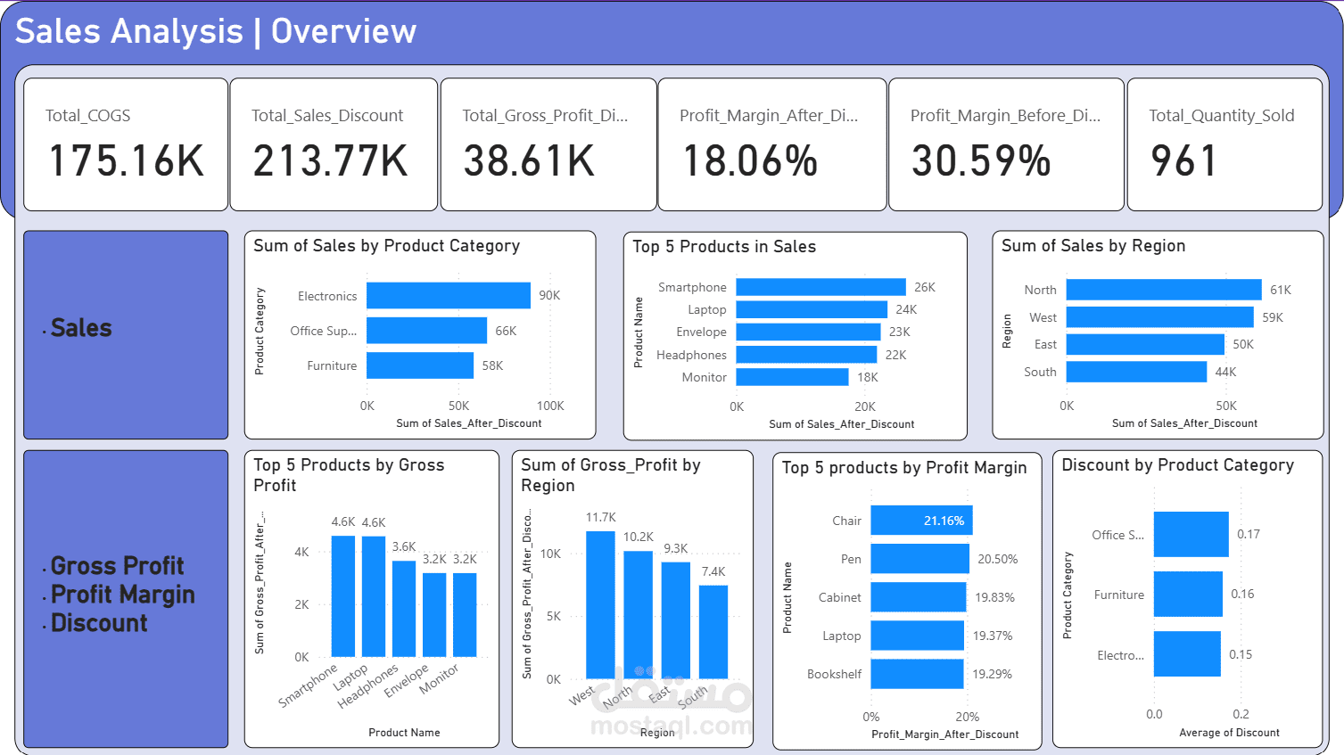Click the 21.16% data label on the Chair bar
The image size is (1344, 755).
[944, 521]
